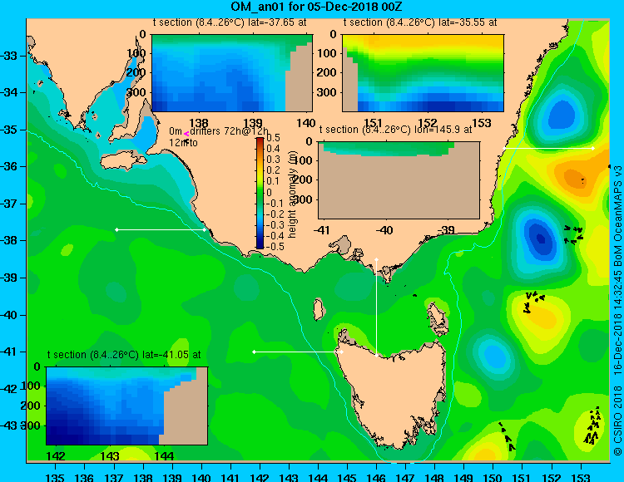Click the deep blue cold eddy near 151.5E, 38S

point(540,238)
